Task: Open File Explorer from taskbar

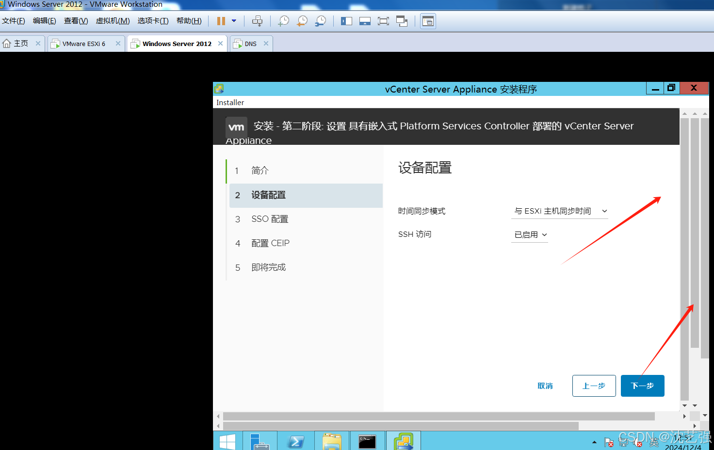Action: click(332, 441)
